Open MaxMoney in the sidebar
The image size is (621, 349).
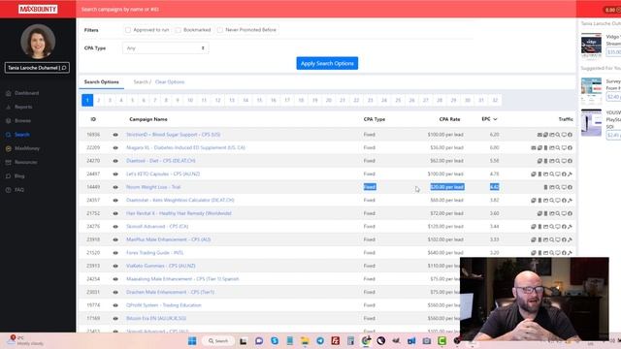coord(27,148)
